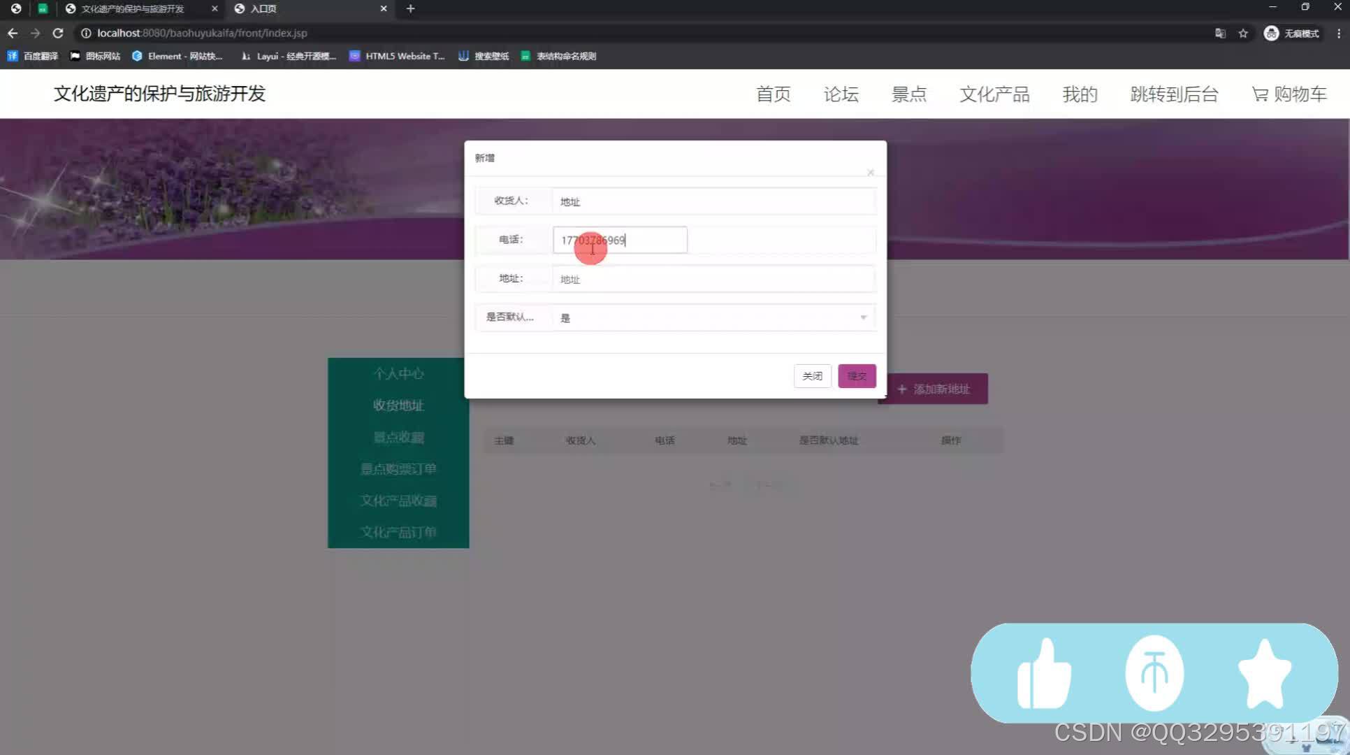Open 文化产品订单 in sidebar

(x=398, y=532)
